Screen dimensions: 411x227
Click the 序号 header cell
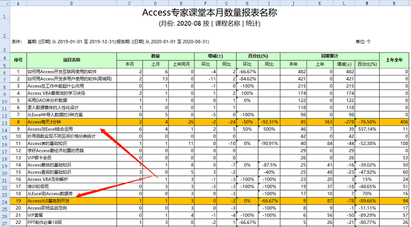[x=18, y=60]
